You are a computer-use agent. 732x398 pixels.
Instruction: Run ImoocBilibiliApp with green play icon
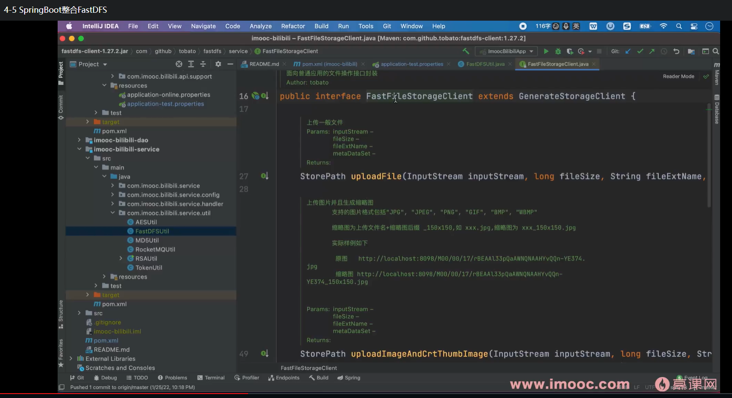point(546,51)
